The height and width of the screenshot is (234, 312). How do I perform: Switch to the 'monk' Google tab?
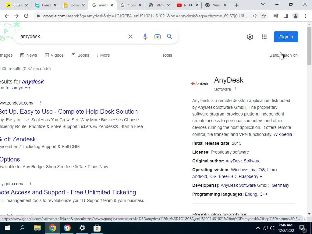131,5
